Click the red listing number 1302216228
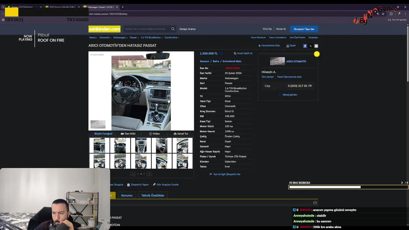Image resolution: width=409 pixels, height=230 pixels. pos(232,68)
